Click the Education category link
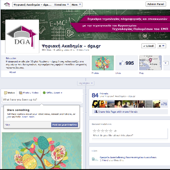Viewport: 170px width, 170px height. [11, 58]
